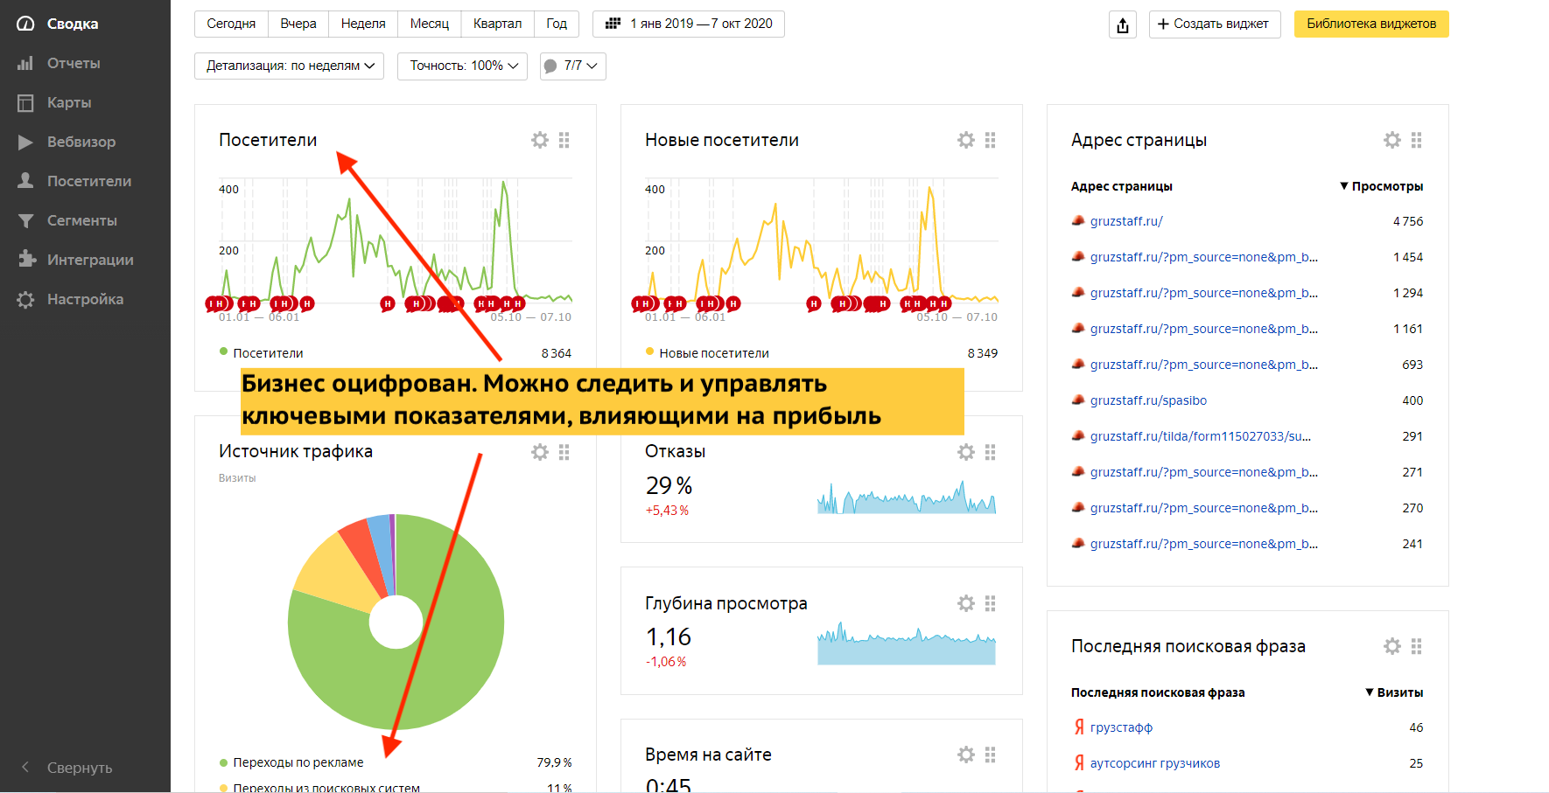The image size is (1549, 793).
Task: Open settings gear of Адрес страницы widget
Action: coord(1392,140)
